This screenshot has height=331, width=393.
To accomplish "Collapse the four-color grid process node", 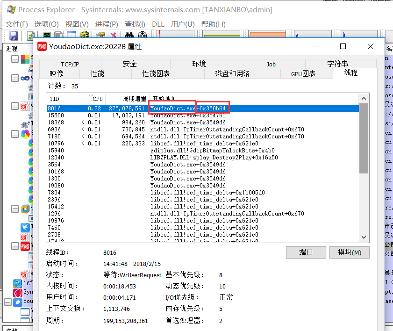I will pos(15,59).
